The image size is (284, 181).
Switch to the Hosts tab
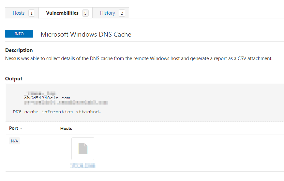click(22, 13)
